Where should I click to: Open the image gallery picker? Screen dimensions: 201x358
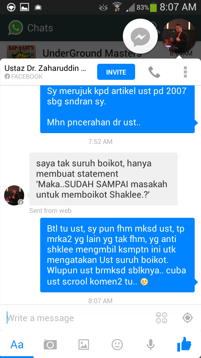[84, 345]
